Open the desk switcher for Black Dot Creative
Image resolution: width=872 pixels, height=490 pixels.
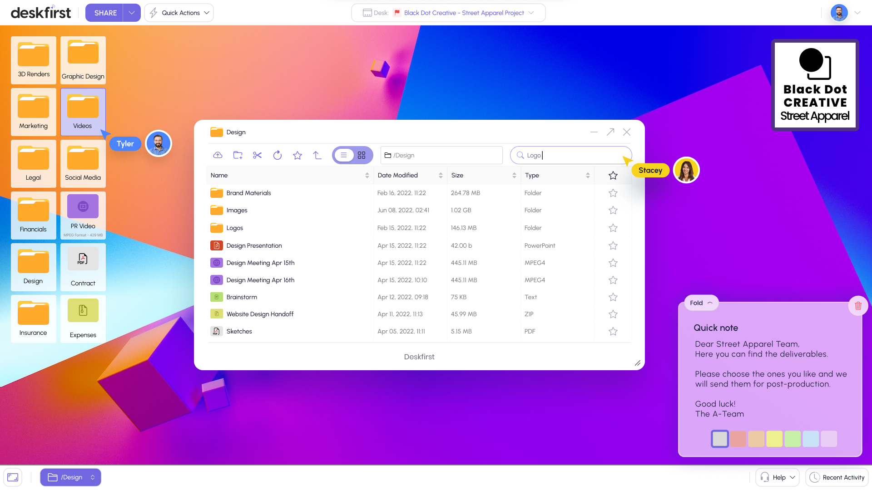[x=531, y=13]
